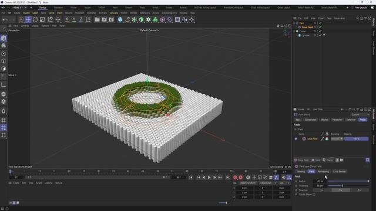Image resolution: width=376 pixels, height=211 pixels.
Task: Toggle Y axis lock
Action: pyautogui.click(x=74, y=19)
